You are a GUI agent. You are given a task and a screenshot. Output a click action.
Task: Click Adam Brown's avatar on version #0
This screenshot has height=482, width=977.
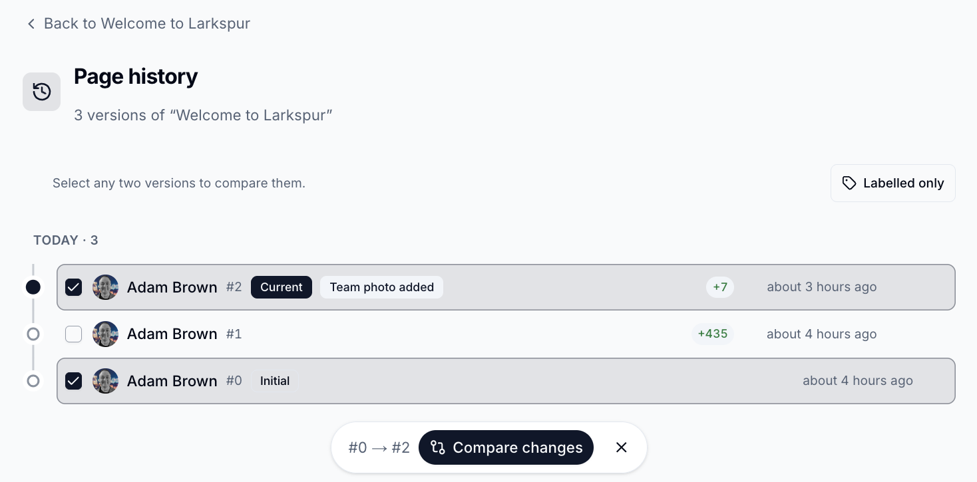[x=105, y=381]
